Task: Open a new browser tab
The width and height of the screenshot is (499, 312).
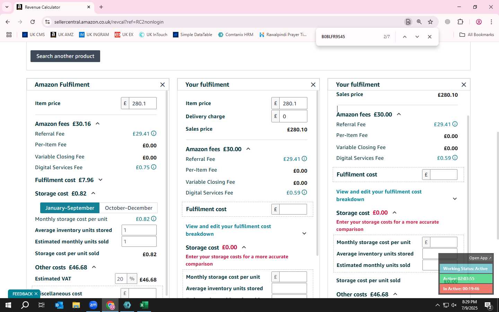Action: [x=101, y=7]
